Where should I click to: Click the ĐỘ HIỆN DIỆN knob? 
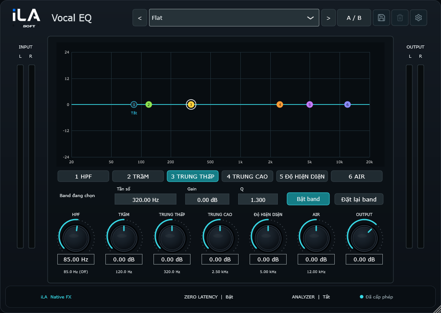click(x=268, y=238)
